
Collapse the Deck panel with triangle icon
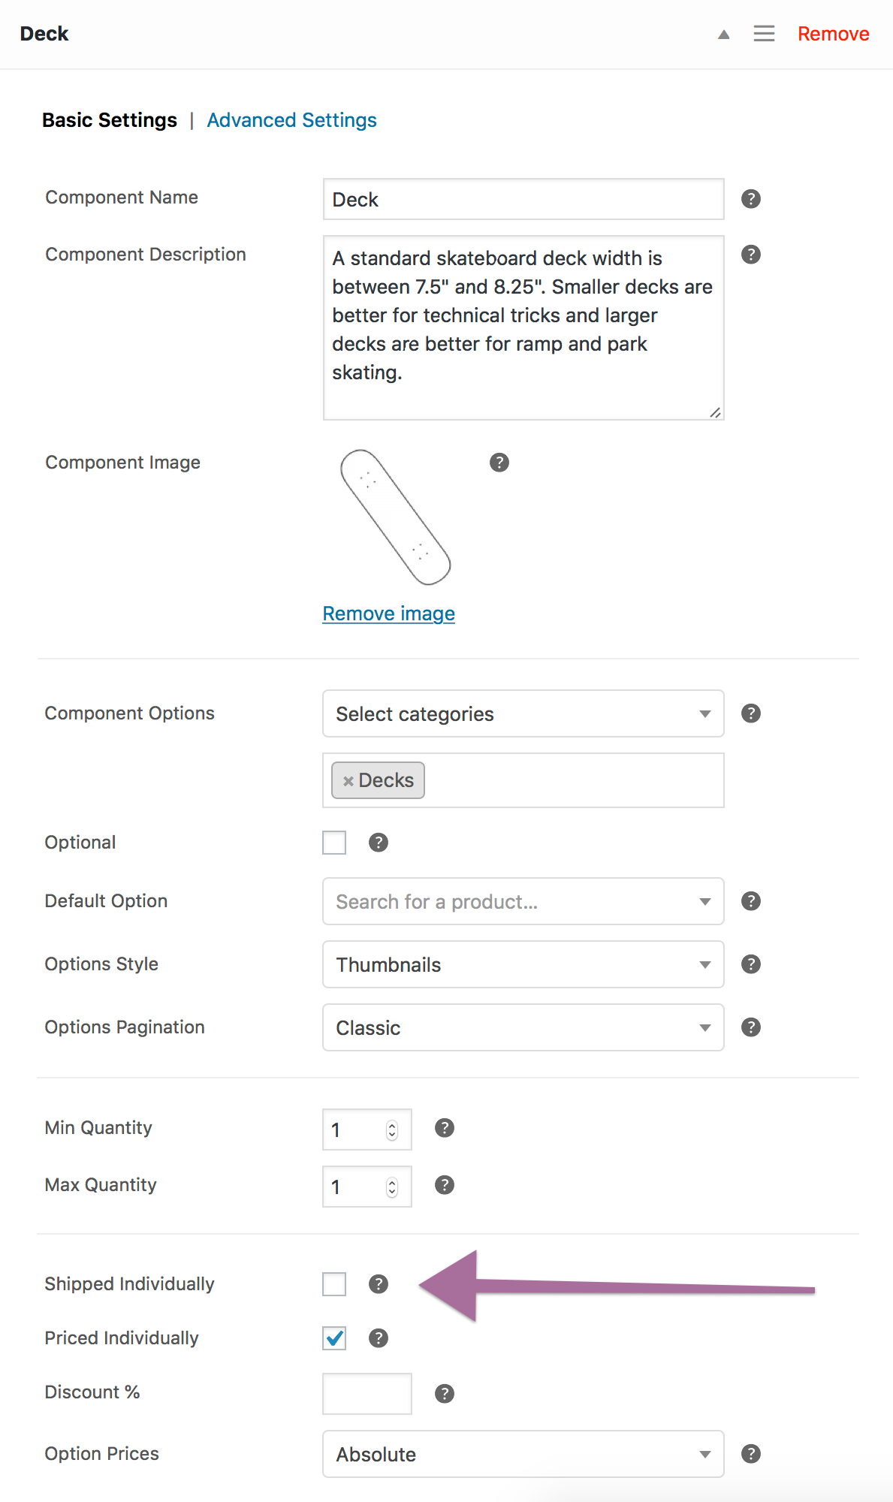(723, 35)
